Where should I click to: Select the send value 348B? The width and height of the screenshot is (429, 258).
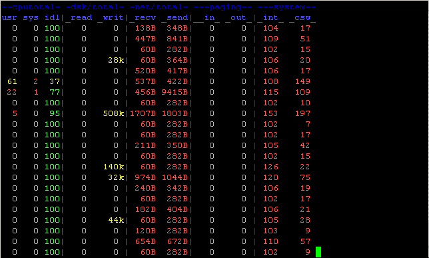coord(177,28)
